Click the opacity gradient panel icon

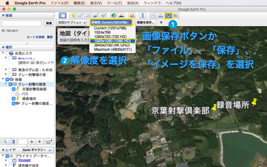[13, 142]
